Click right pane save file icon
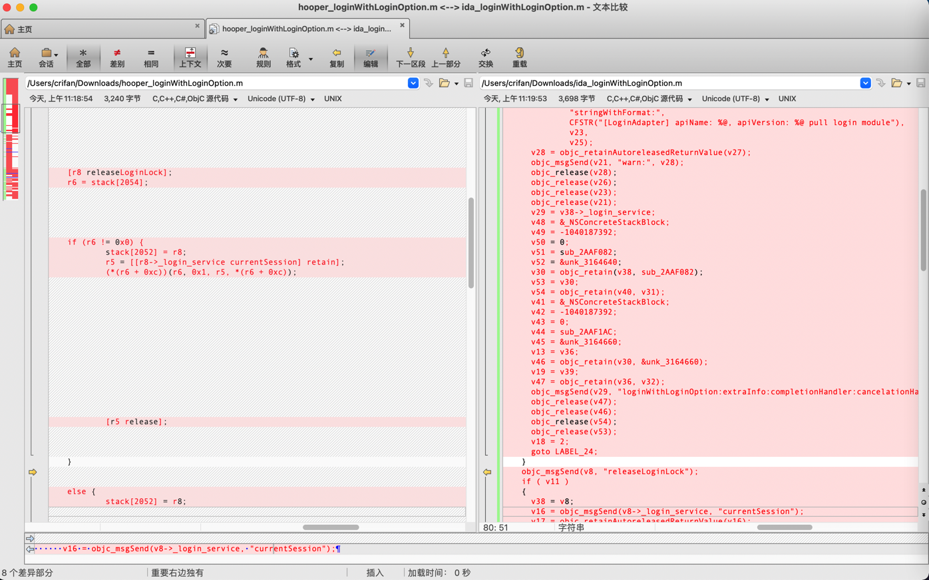This screenshot has width=929, height=580. 921,83
